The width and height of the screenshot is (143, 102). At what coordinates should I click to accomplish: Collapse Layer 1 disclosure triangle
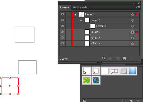coord(75,14)
